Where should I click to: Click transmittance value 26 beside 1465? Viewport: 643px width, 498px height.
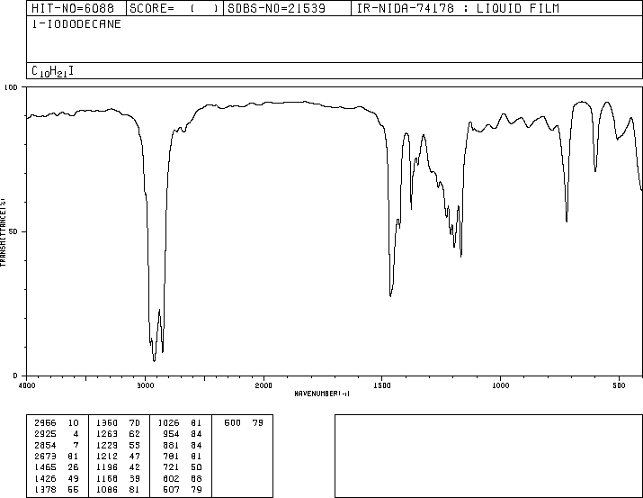73,467
